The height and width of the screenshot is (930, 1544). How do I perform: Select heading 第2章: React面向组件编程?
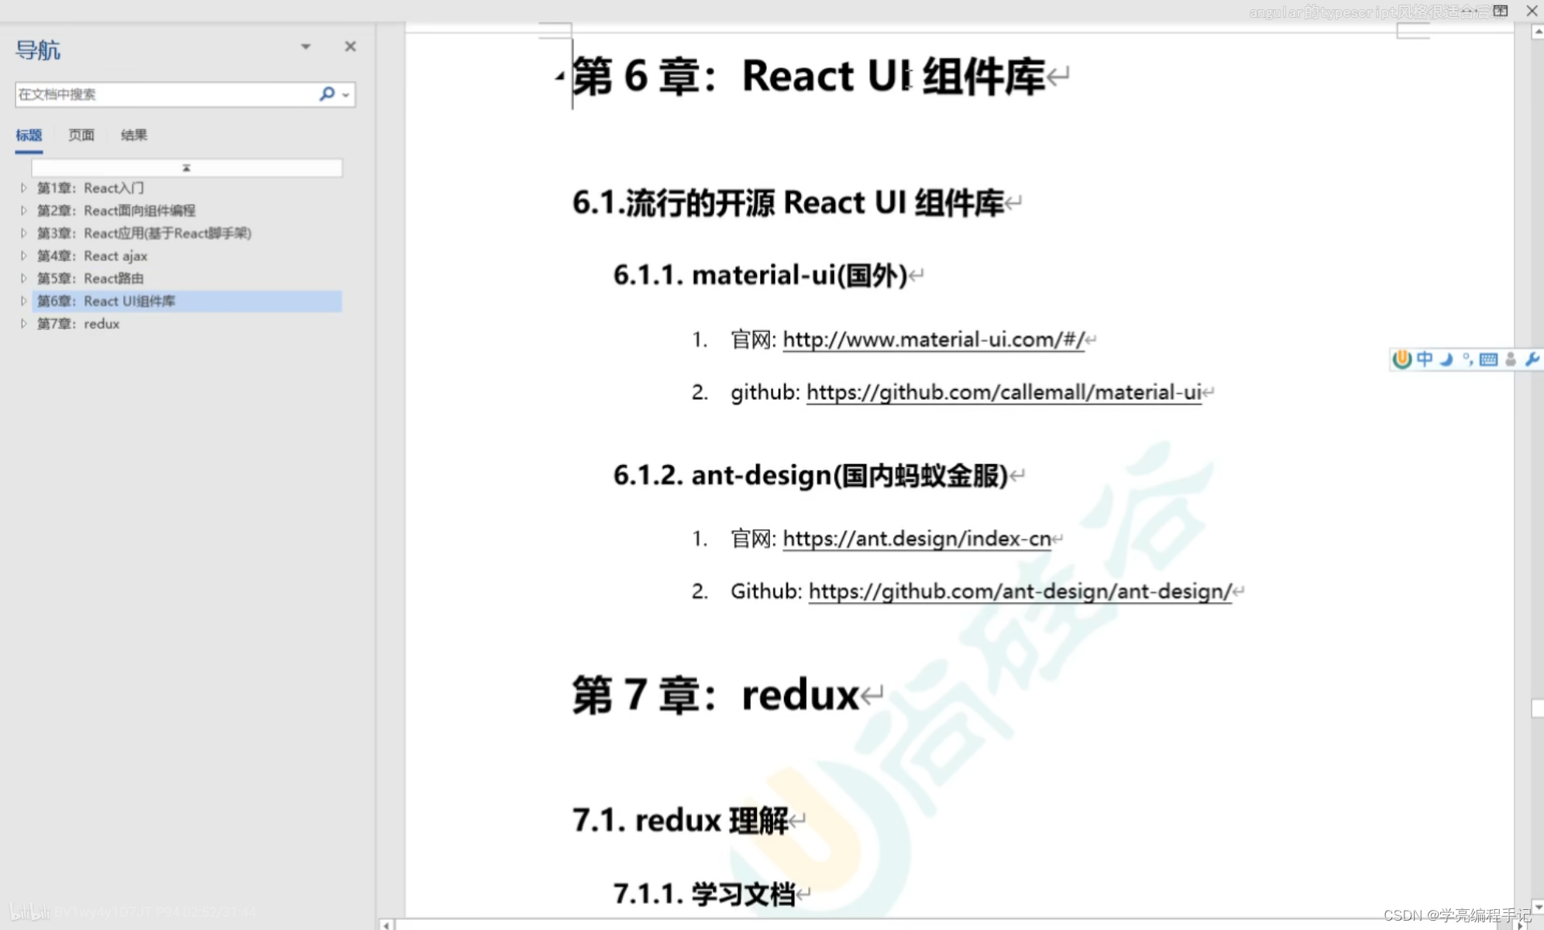[x=116, y=210]
